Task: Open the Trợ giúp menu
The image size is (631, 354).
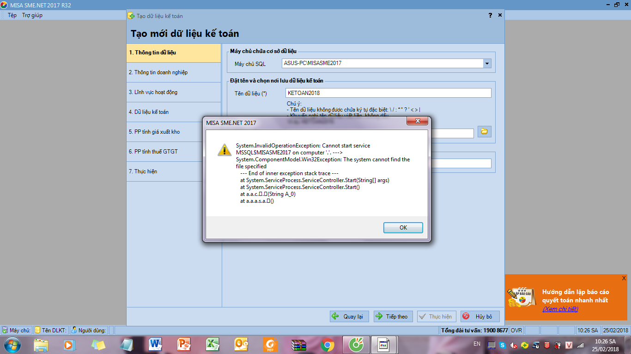Action: 32,15
